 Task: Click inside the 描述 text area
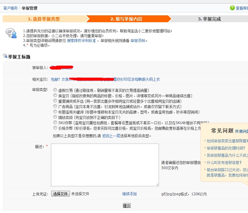(x=105, y=165)
